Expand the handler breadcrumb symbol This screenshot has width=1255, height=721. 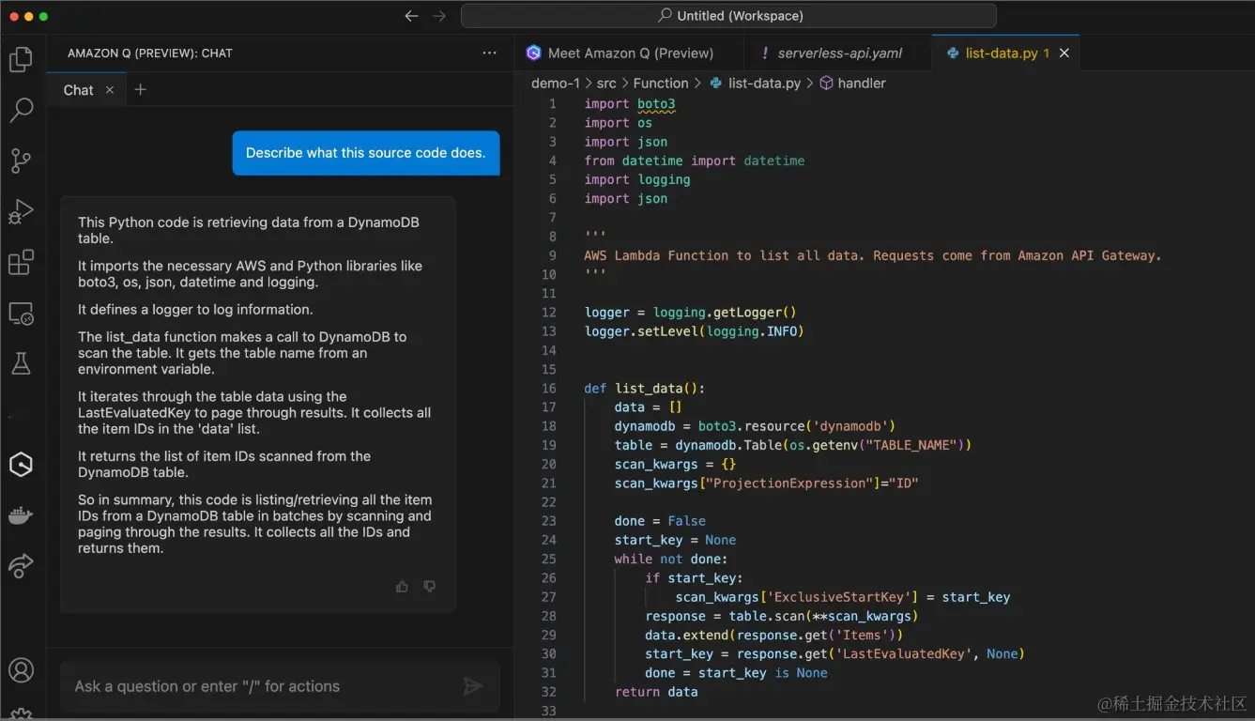pyautogui.click(x=861, y=84)
